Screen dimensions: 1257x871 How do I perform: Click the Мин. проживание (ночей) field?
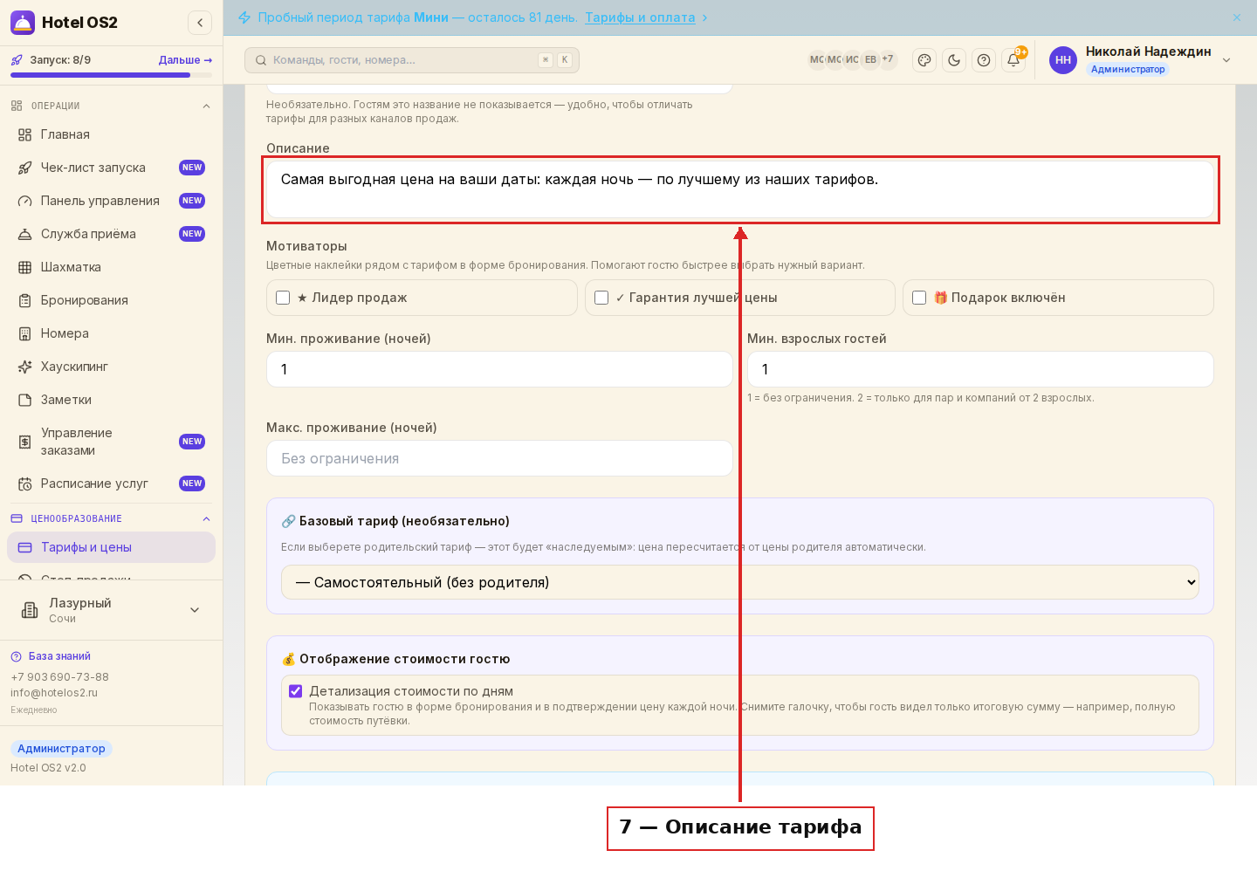(x=499, y=369)
